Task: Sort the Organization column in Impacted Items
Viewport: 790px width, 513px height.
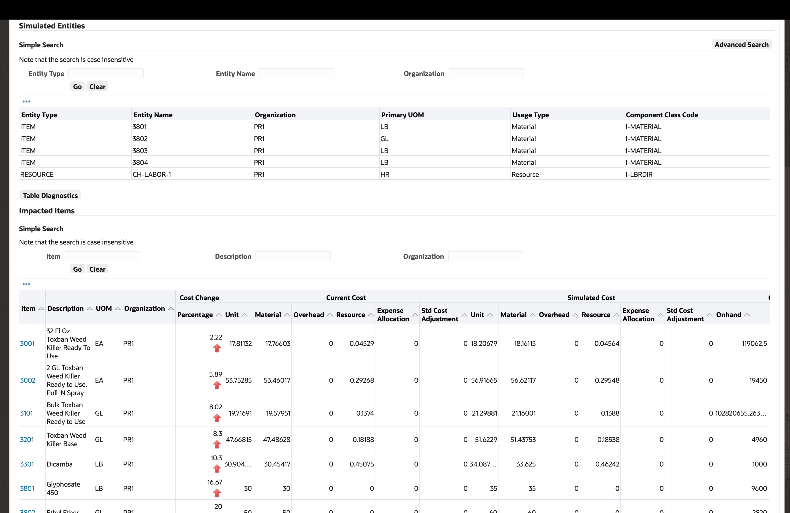Action: tap(171, 308)
